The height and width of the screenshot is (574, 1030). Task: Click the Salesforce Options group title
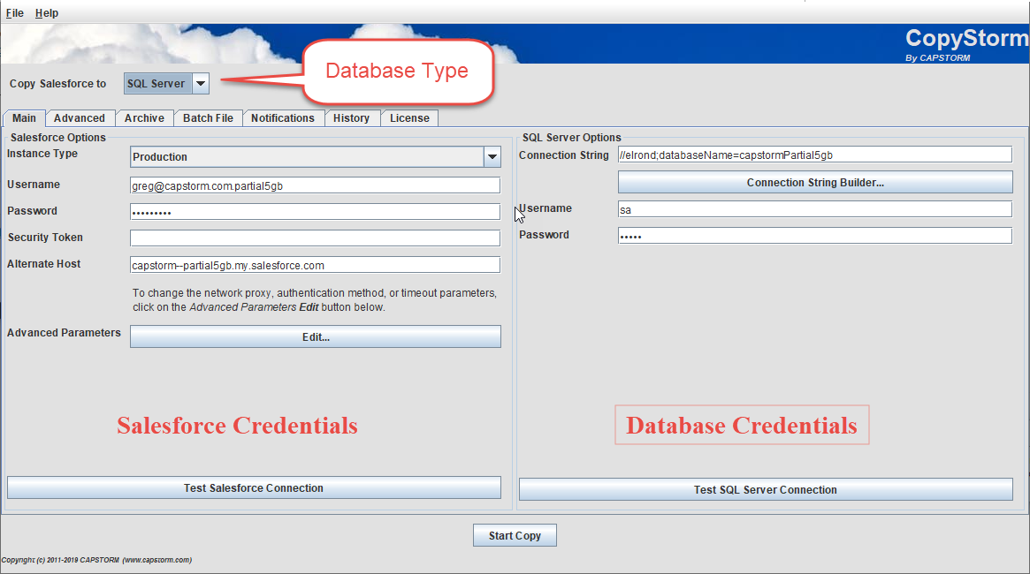coord(57,137)
